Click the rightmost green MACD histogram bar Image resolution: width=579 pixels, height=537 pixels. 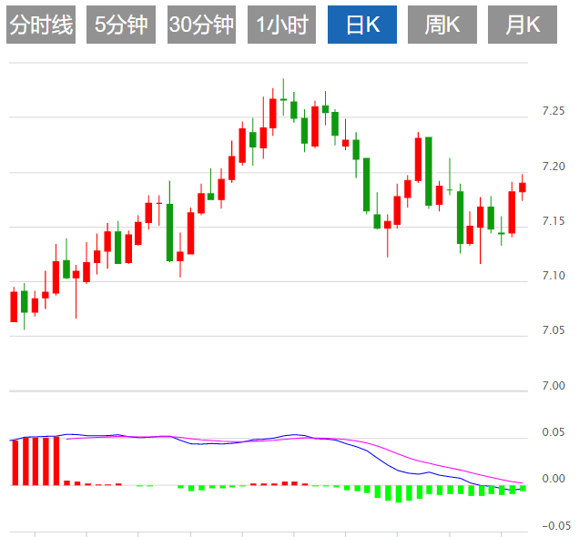point(523,488)
